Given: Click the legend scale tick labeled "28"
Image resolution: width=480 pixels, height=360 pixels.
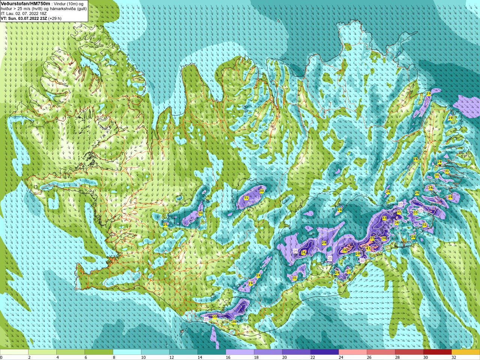Looking at the screenshot, I should 397,357.
